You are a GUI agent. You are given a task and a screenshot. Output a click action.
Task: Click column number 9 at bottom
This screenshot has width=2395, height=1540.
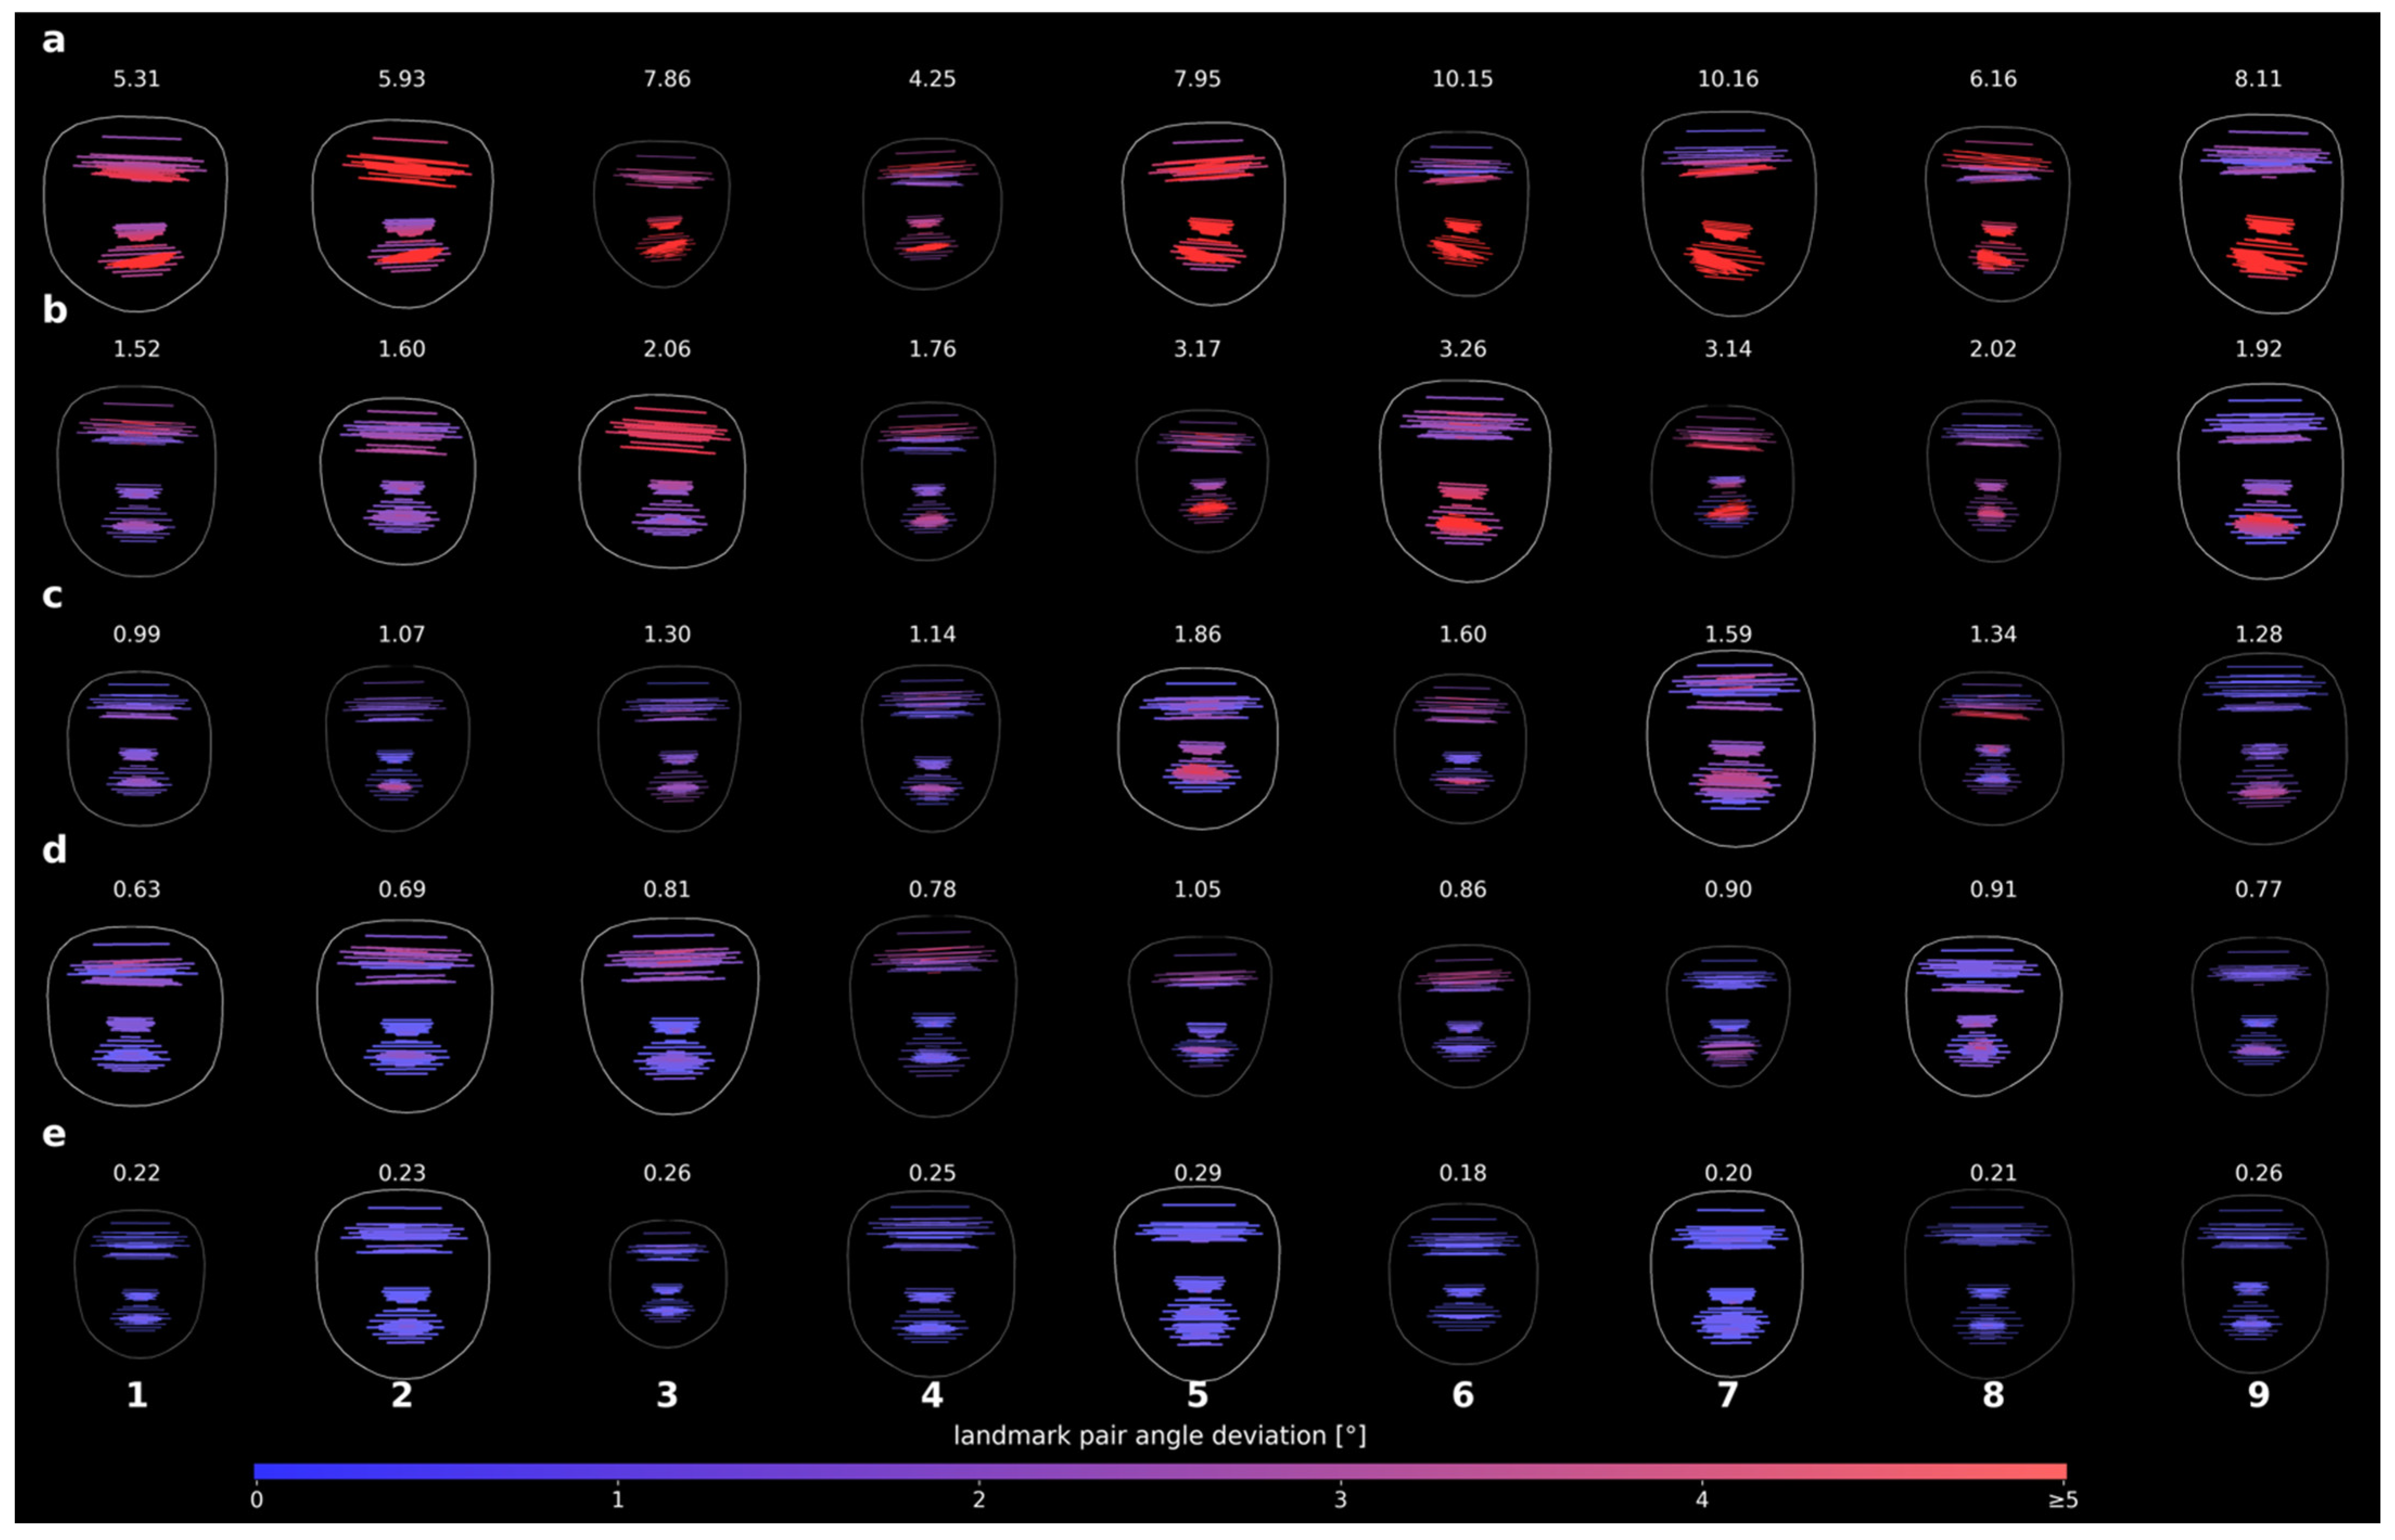pos(2258,1394)
